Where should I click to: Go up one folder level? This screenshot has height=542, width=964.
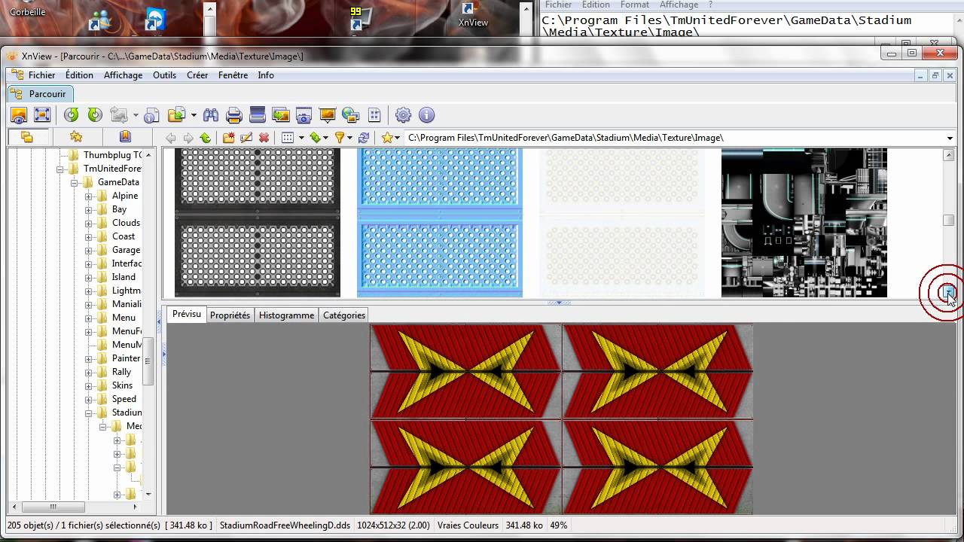205,138
